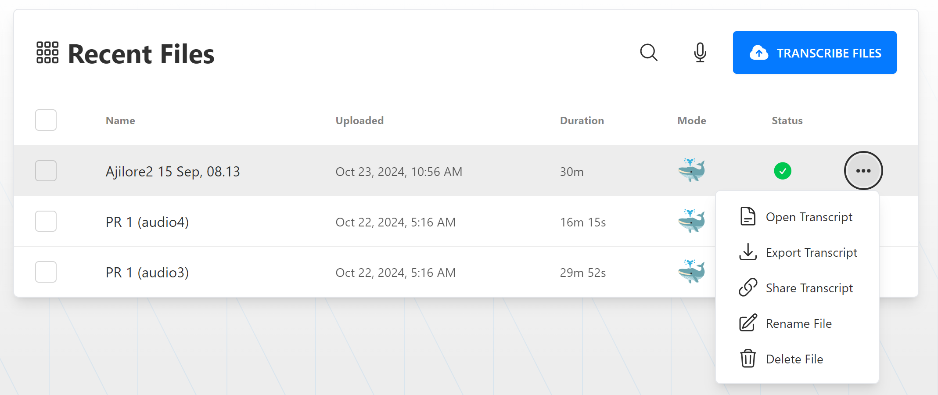Image resolution: width=938 pixels, height=395 pixels.
Task: Click the whale icon for PR 1 (audio3)
Action: click(691, 271)
